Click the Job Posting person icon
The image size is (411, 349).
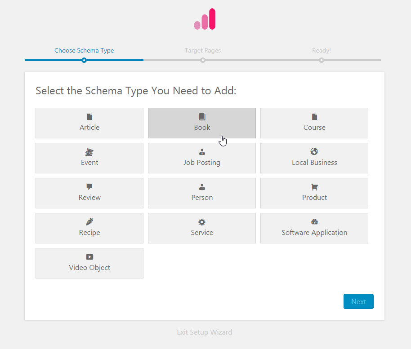(202, 152)
